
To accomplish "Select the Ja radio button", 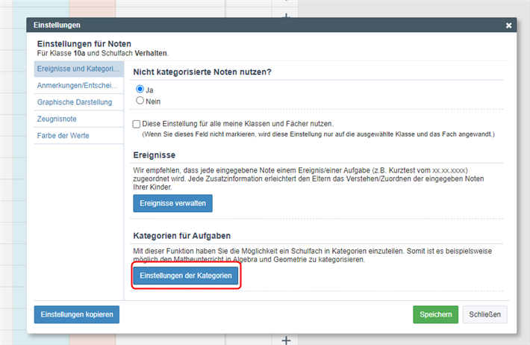I will click(140, 89).
